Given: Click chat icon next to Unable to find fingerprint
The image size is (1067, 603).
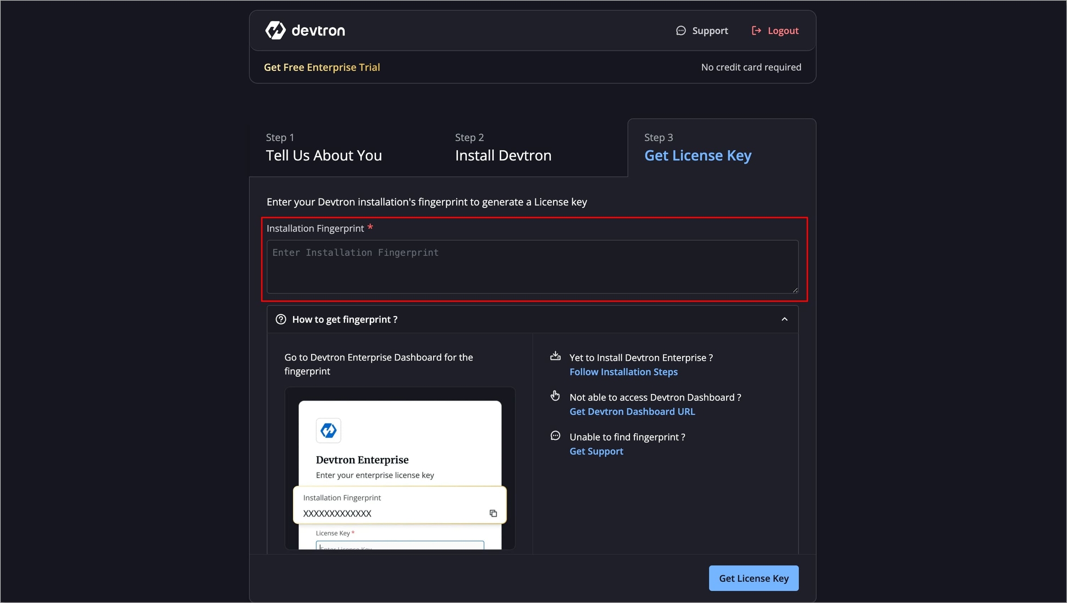Looking at the screenshot, I should click(x=555, y=435).
